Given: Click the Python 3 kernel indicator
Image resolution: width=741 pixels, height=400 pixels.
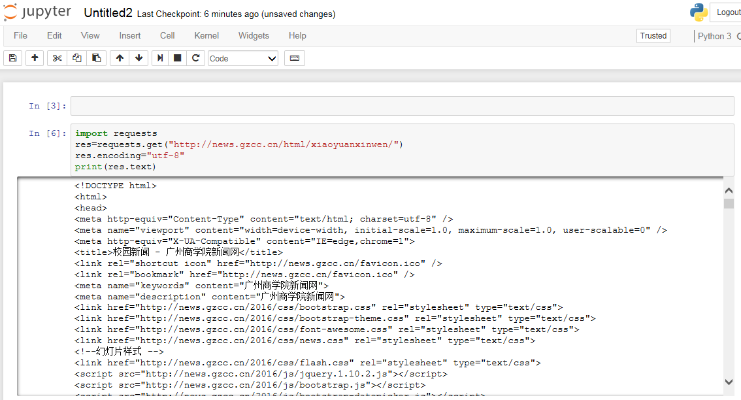Looking at the screenshot, I should (x=715, y=37).
